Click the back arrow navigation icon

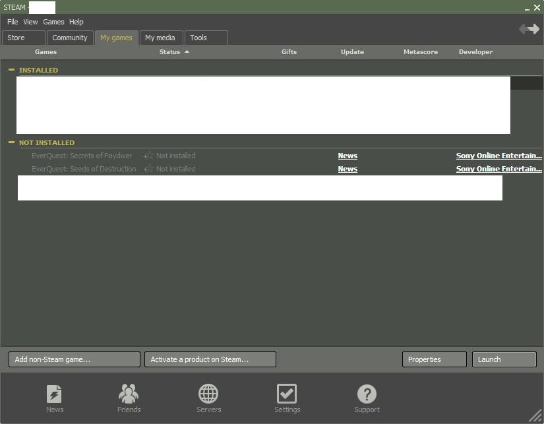(522, 29)
